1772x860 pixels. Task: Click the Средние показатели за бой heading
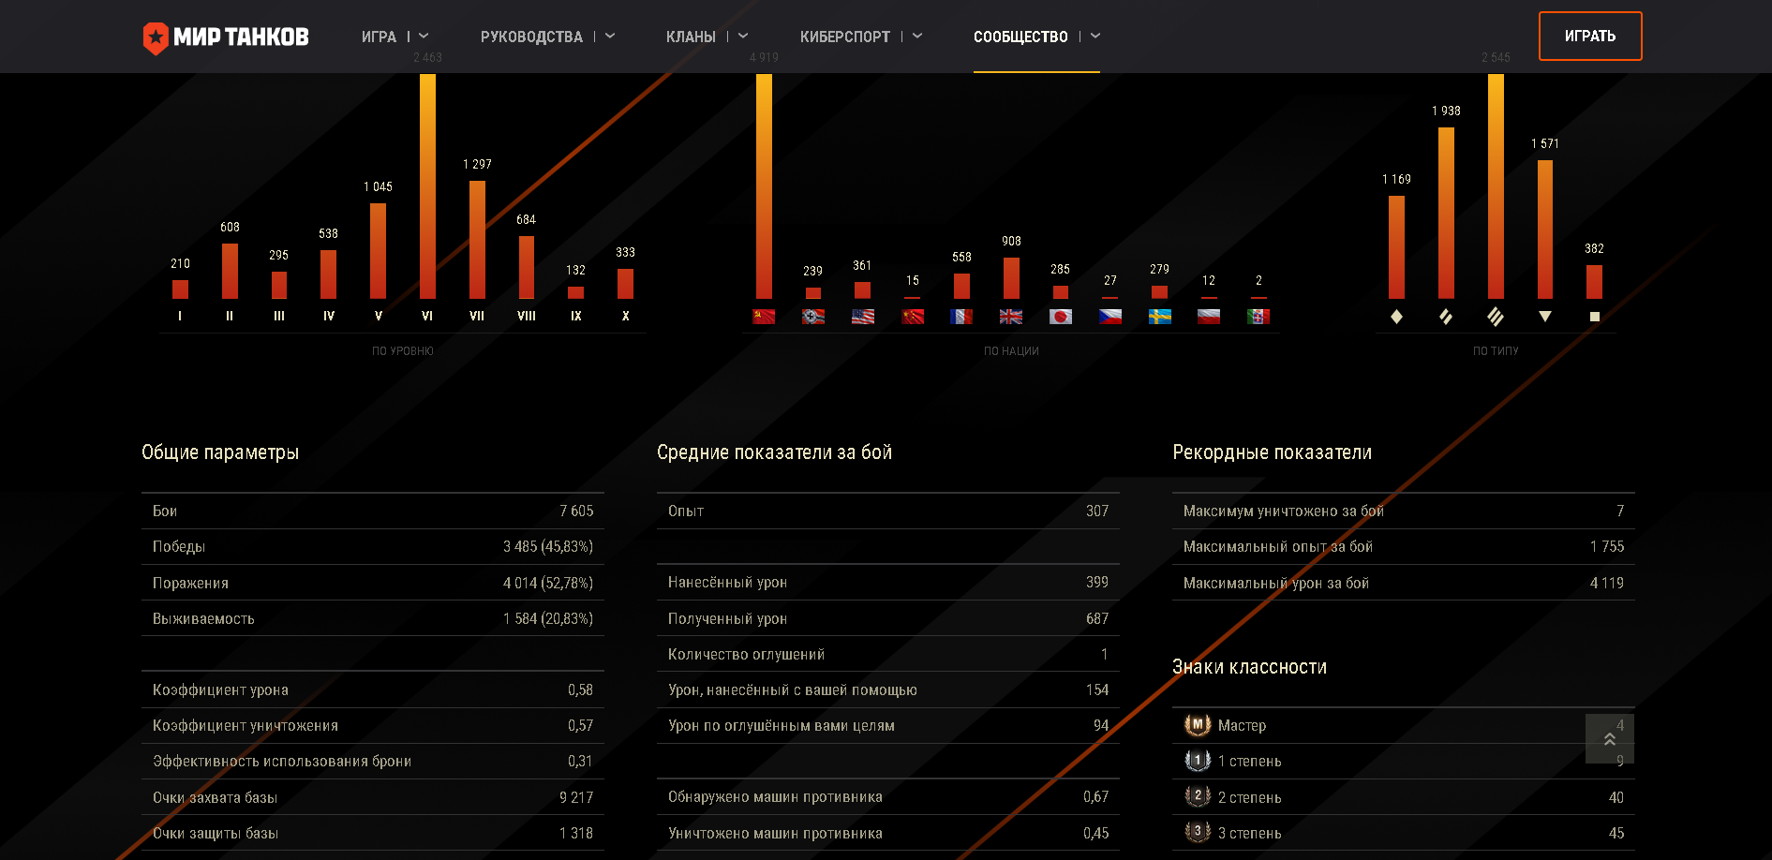click(x=774, y=452)
